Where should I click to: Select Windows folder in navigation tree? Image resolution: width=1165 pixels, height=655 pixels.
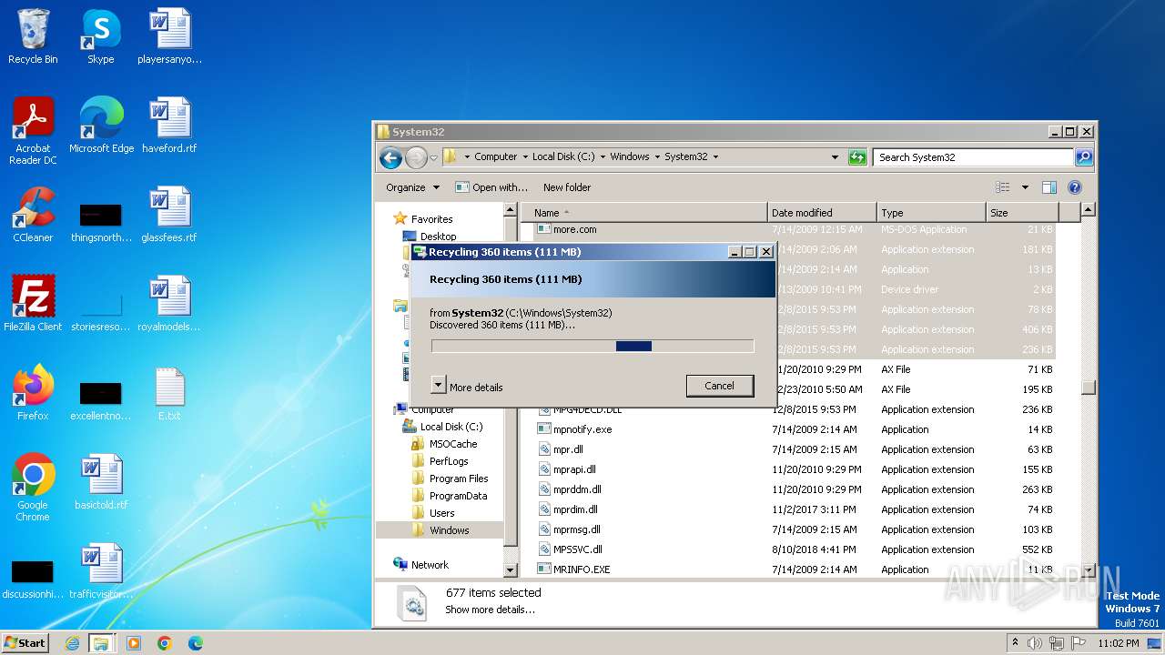(450, 530)
